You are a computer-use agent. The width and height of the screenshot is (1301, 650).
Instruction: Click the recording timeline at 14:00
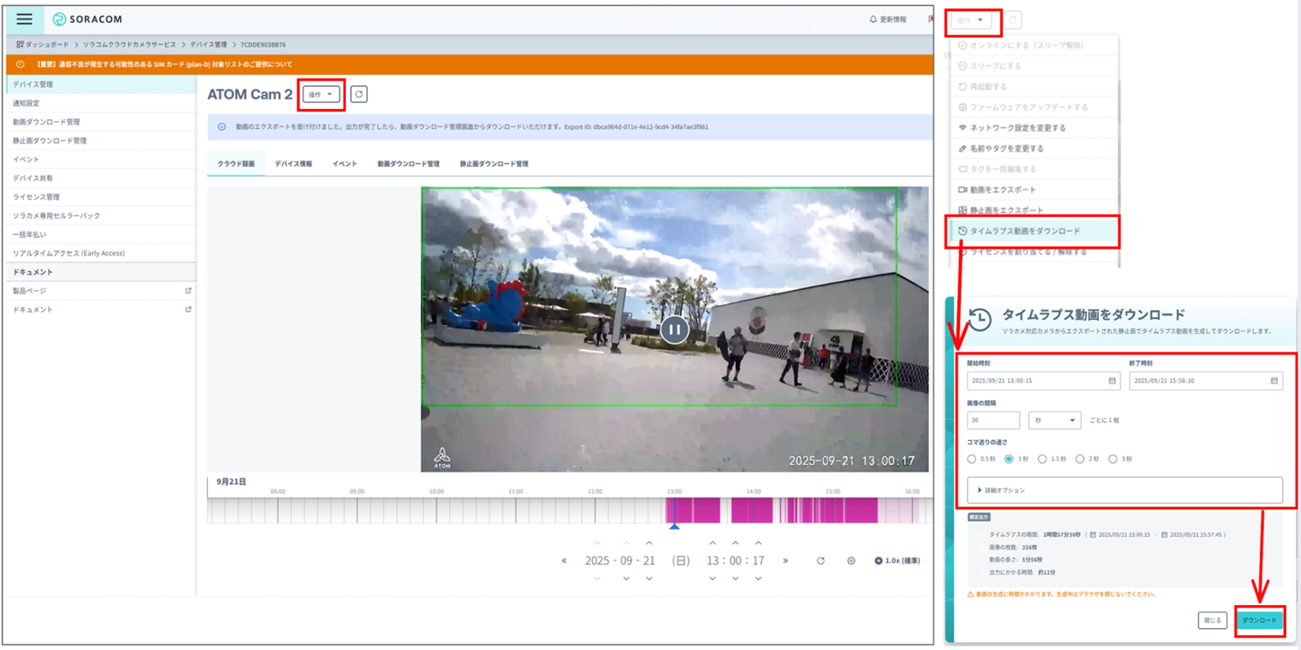753,510
